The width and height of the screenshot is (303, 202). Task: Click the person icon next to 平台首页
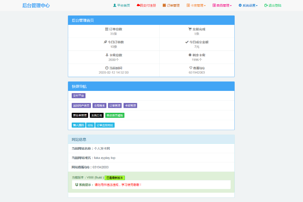click(114, 5)
